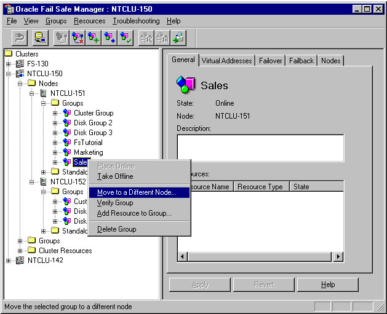Collapse the Nodes folder
This screenshot has height=314, width=387.
pos(20,84)
